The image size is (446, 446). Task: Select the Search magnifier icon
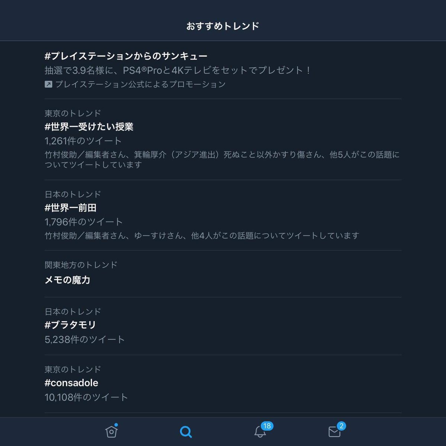185,432
